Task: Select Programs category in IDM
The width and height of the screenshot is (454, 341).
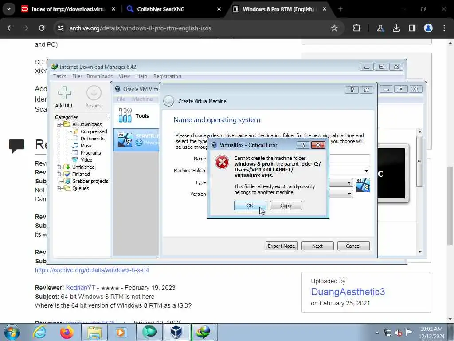Action: 90,153
